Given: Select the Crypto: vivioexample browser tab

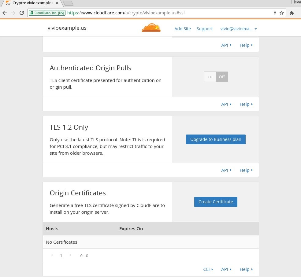Looking at the screenshot, I should [x=32, y=3].
